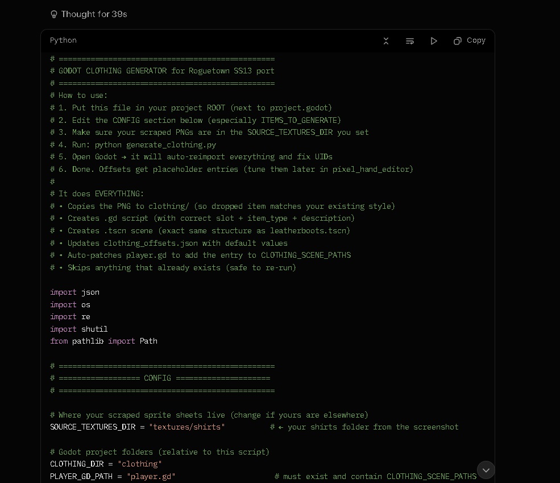Click the Python language label

[x=63, y=40]
